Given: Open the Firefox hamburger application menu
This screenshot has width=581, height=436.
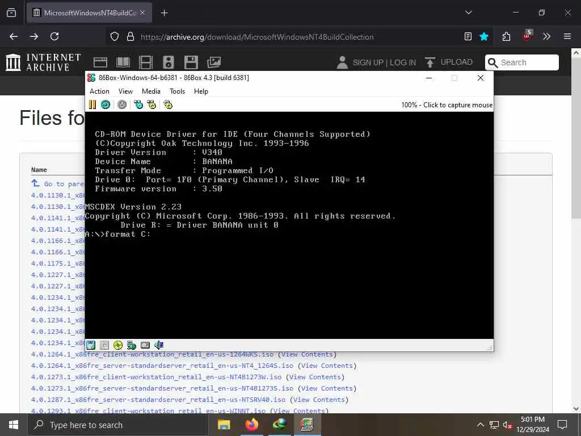Looking at the screenshot, I should point(567,36).
